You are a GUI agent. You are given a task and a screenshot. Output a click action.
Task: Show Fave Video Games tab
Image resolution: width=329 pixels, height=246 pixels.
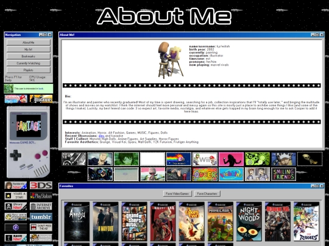coord(177,194)
